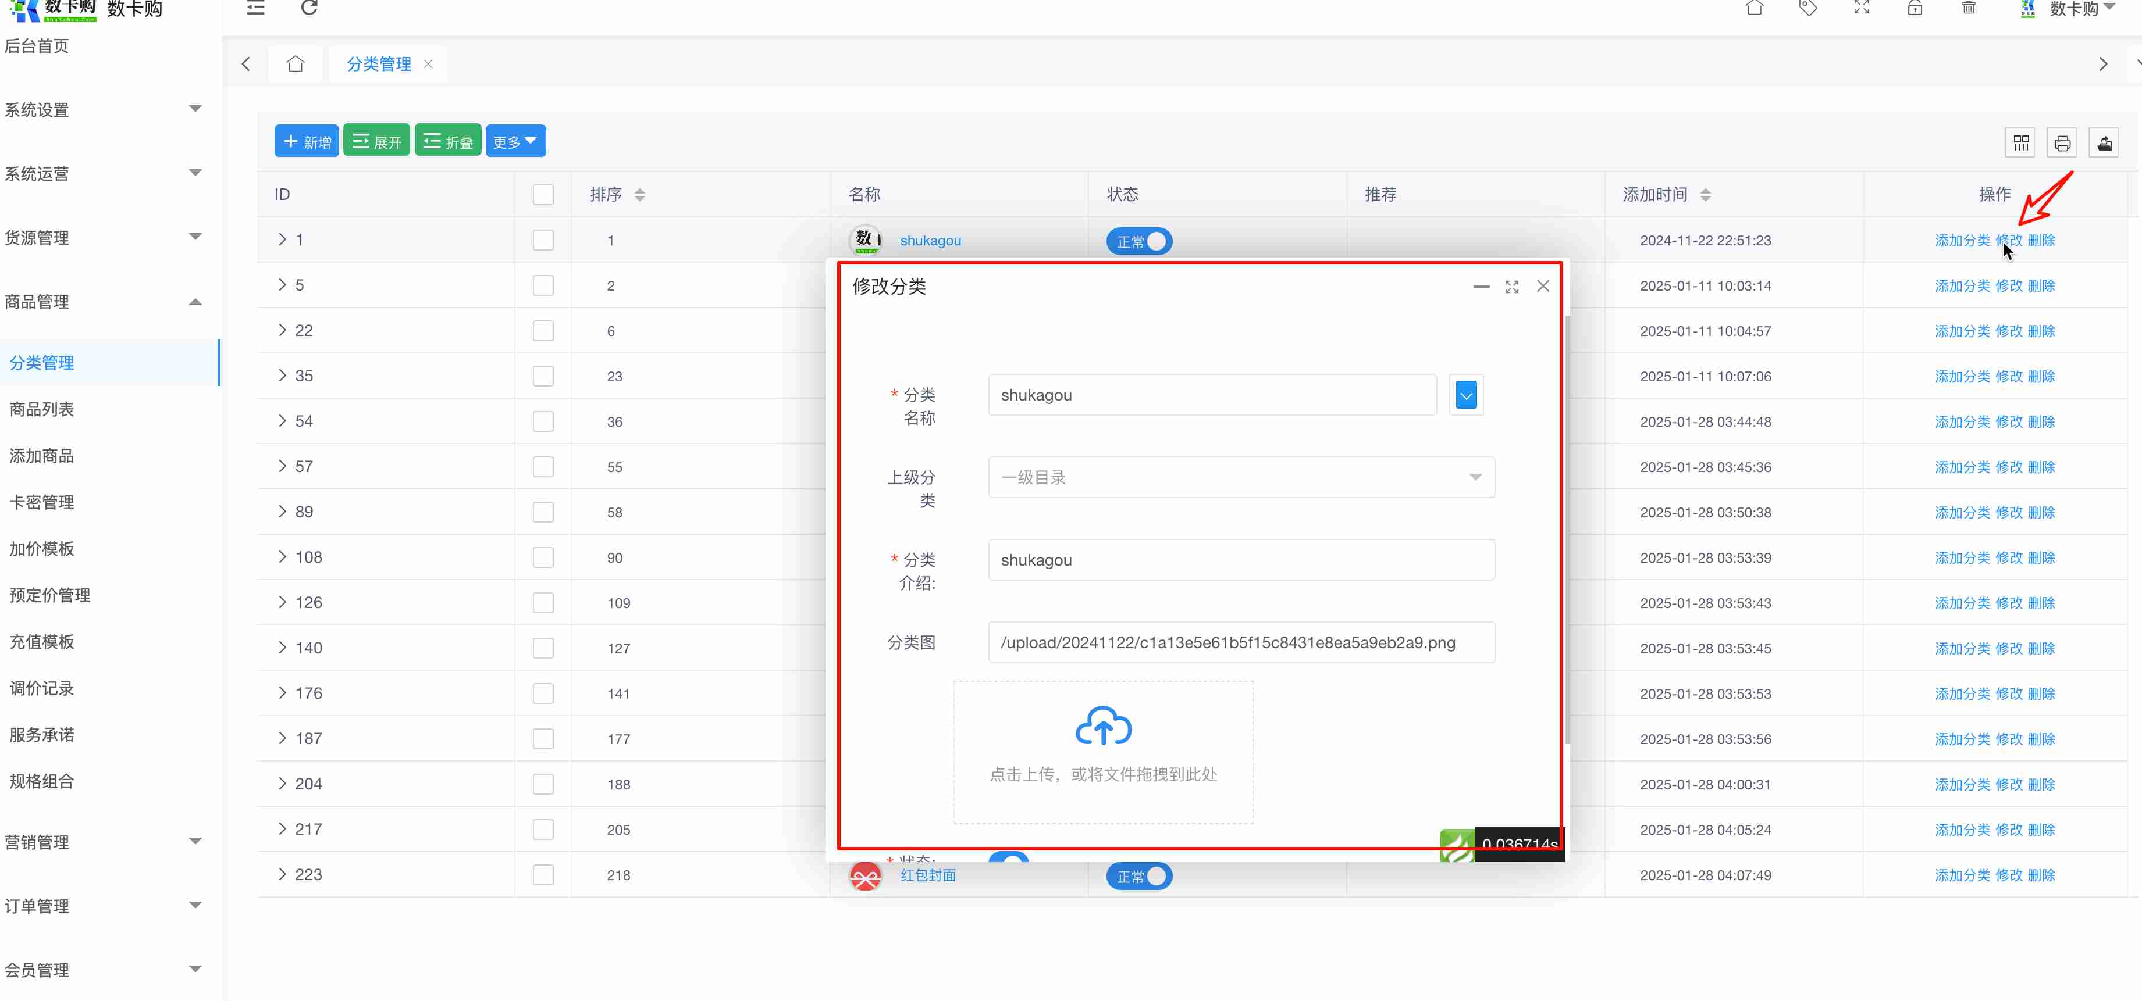Click the export icon above table
Screen dimensions: 2142x1001
2105,143
